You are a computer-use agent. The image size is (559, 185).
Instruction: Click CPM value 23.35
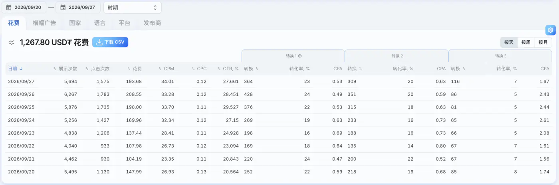pos(167,159)
